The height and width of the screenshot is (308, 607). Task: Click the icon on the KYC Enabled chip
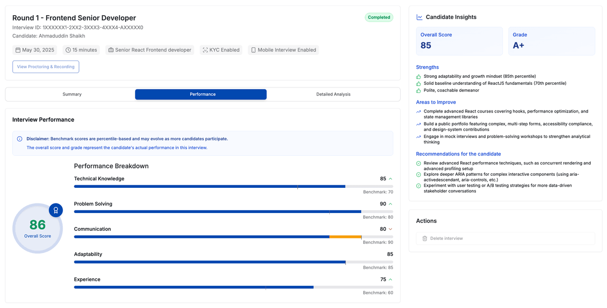point(204,49)
